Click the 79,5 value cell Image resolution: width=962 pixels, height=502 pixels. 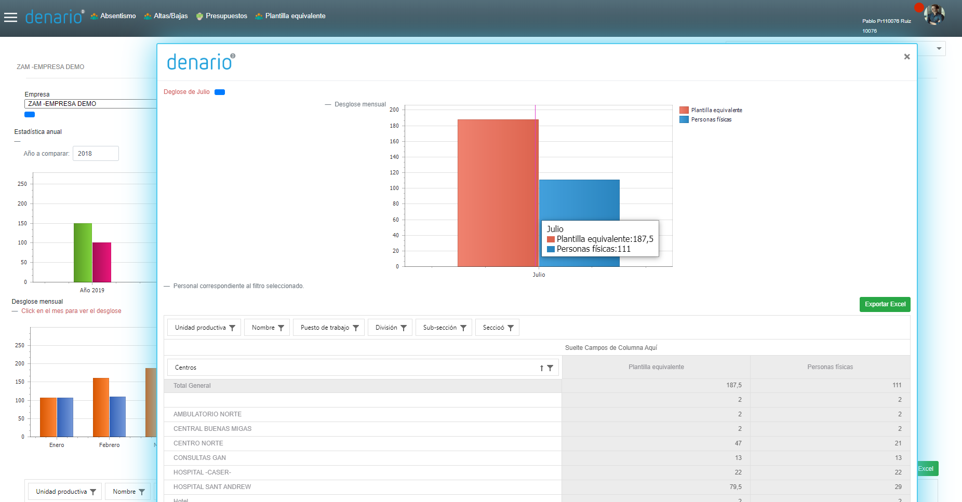pyautogui.click(x=656, y=487)
